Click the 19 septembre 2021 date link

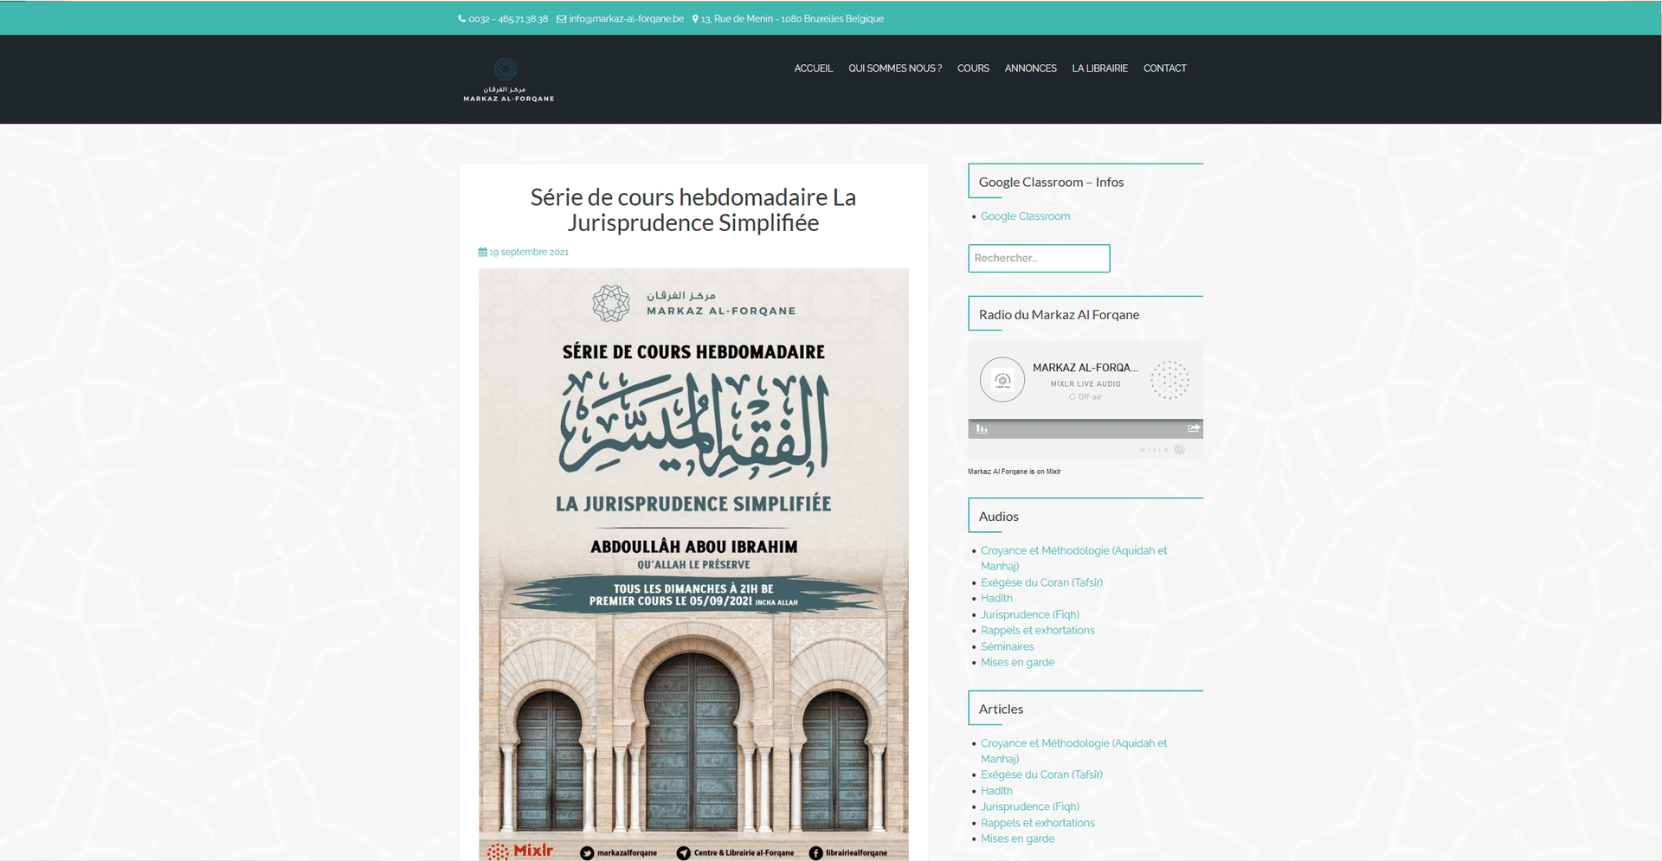529,253
